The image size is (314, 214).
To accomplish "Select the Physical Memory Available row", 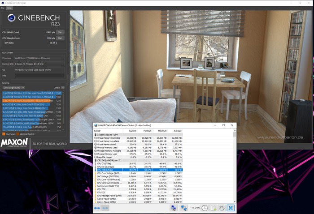I will click(138, 151).
